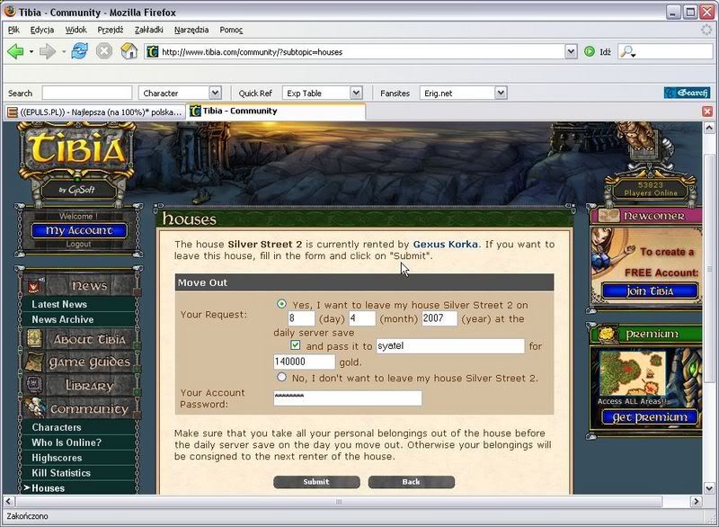This screenshot has height=527, width=719.
Task: Open the Erig.net fansites dropdown
Action: tap(463, 94)
